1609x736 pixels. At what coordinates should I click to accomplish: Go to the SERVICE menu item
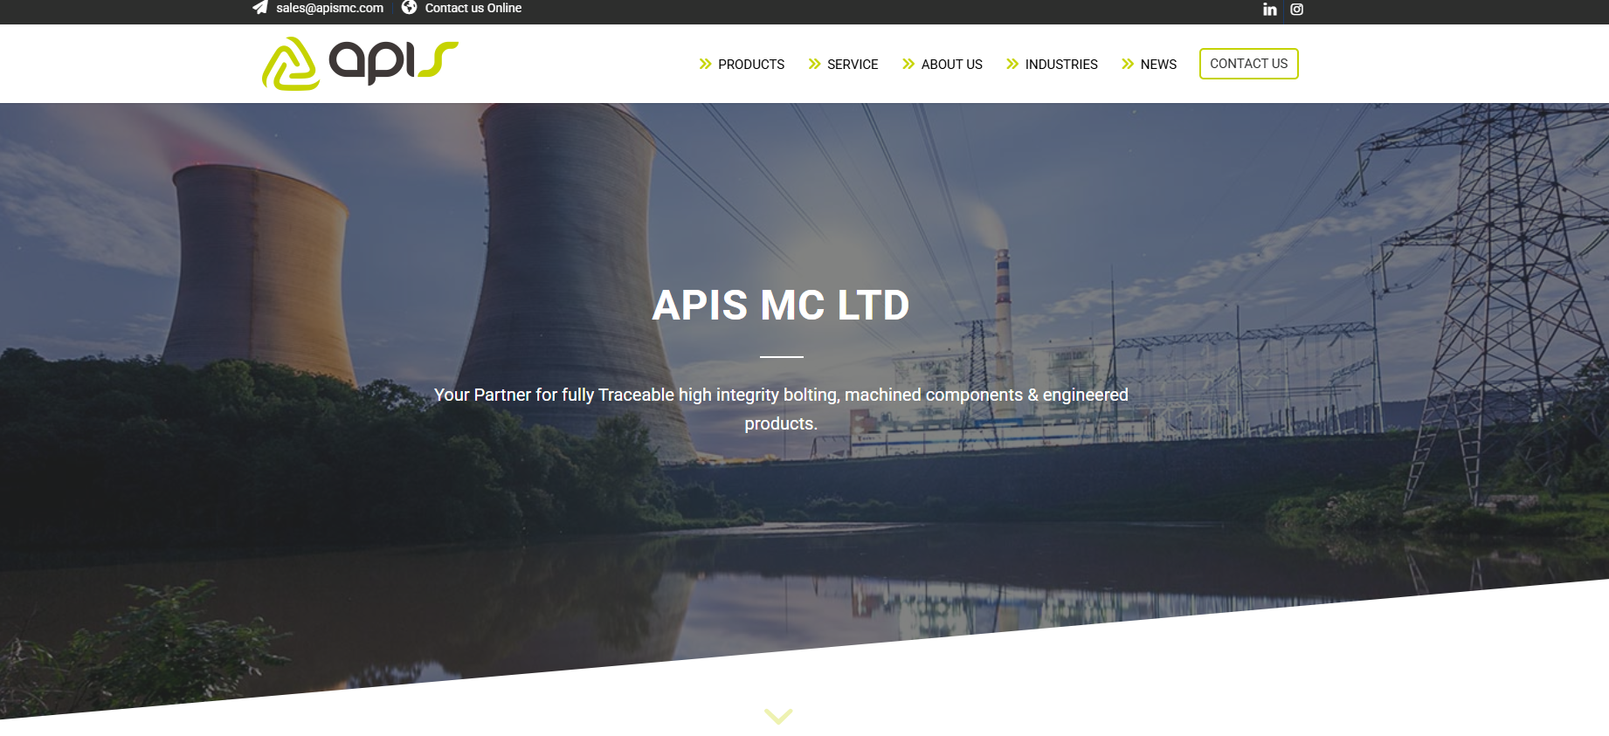[852, 65]
